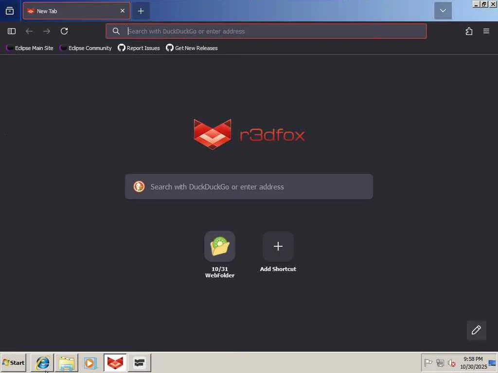Open Firefox View icon at tab bar start
Viewport: 498px width, 373px height.
10,11
